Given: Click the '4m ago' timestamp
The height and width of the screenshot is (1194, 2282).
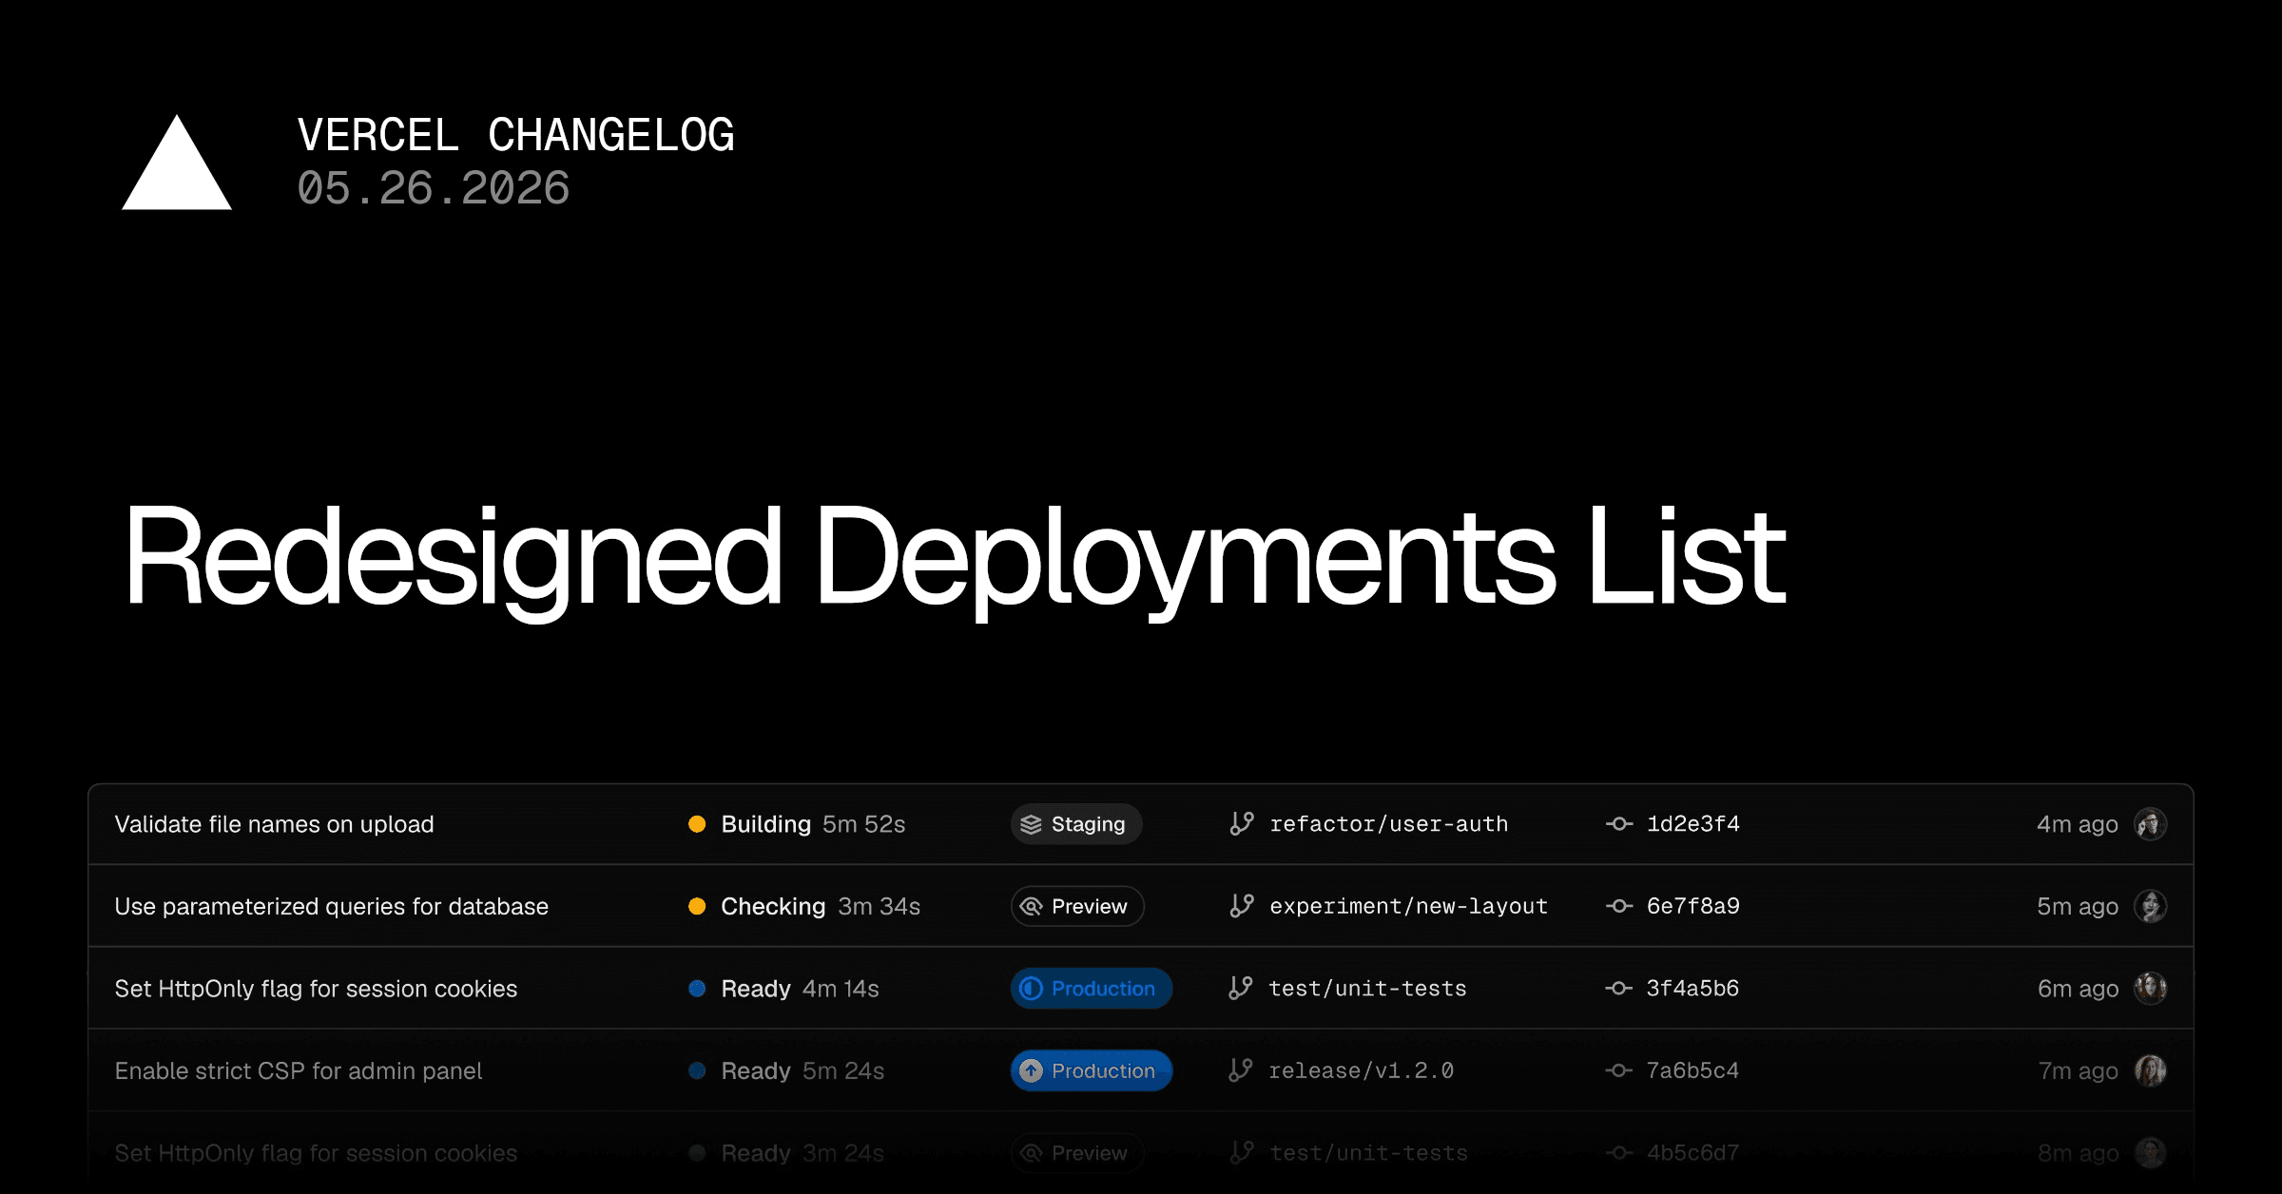Looking at the screenshot, I should 2078,824.
